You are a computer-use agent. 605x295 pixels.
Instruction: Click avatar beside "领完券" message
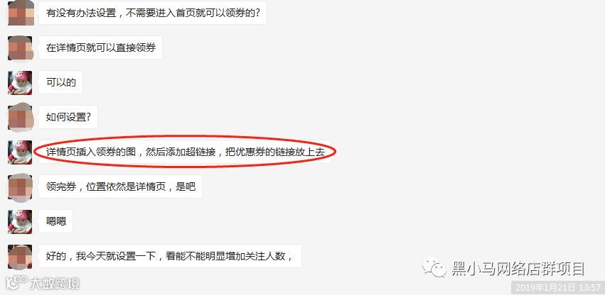[x=20, y=187]
